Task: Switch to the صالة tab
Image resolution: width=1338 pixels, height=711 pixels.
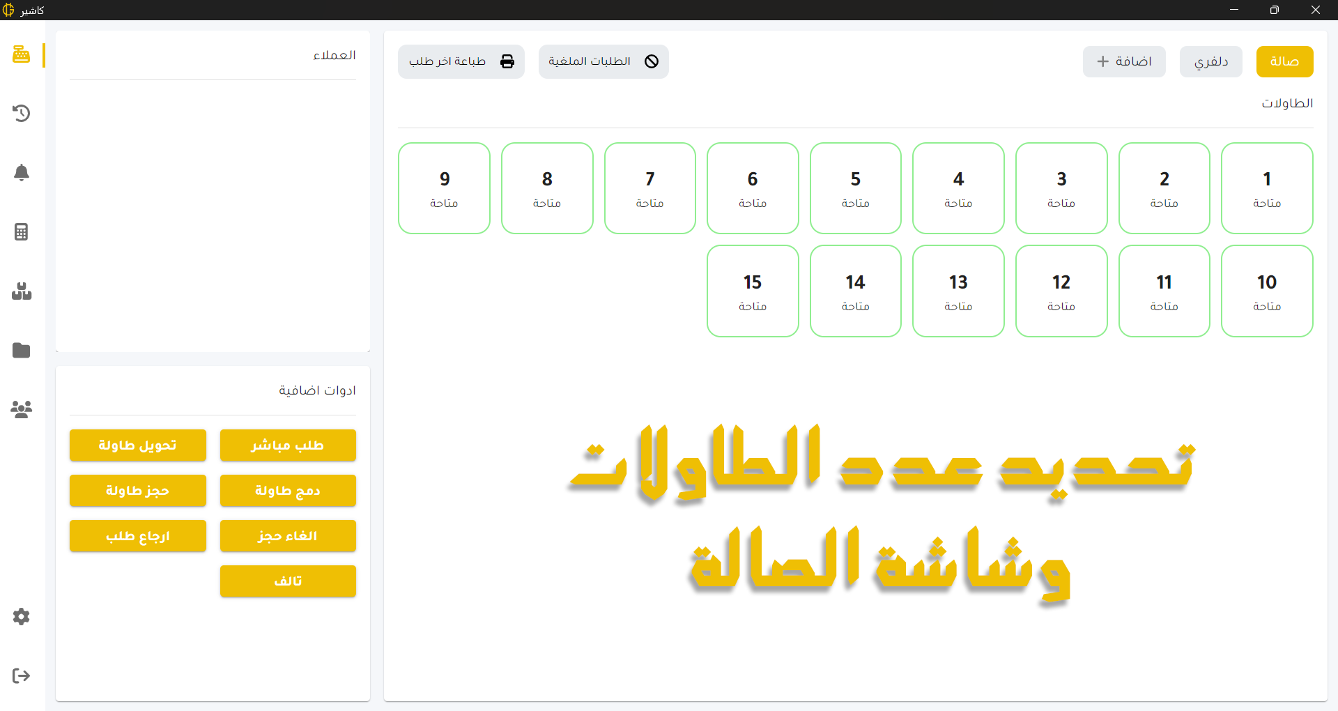Action: 1284,61
